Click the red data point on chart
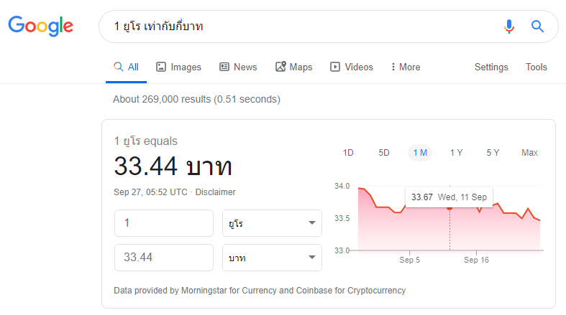 pyautogui.click(x=450, y=207)
